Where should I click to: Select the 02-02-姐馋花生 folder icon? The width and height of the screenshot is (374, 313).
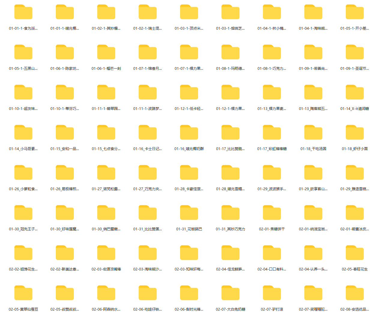23,253
